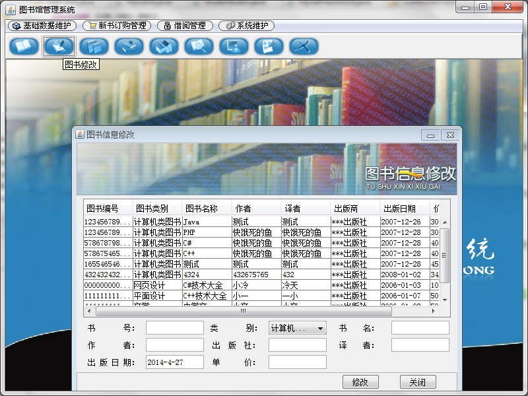The width and height of the screenshot is (528, 396).
Task: Click the table's horizontal scrollbar left arrow
Action: 89,311
